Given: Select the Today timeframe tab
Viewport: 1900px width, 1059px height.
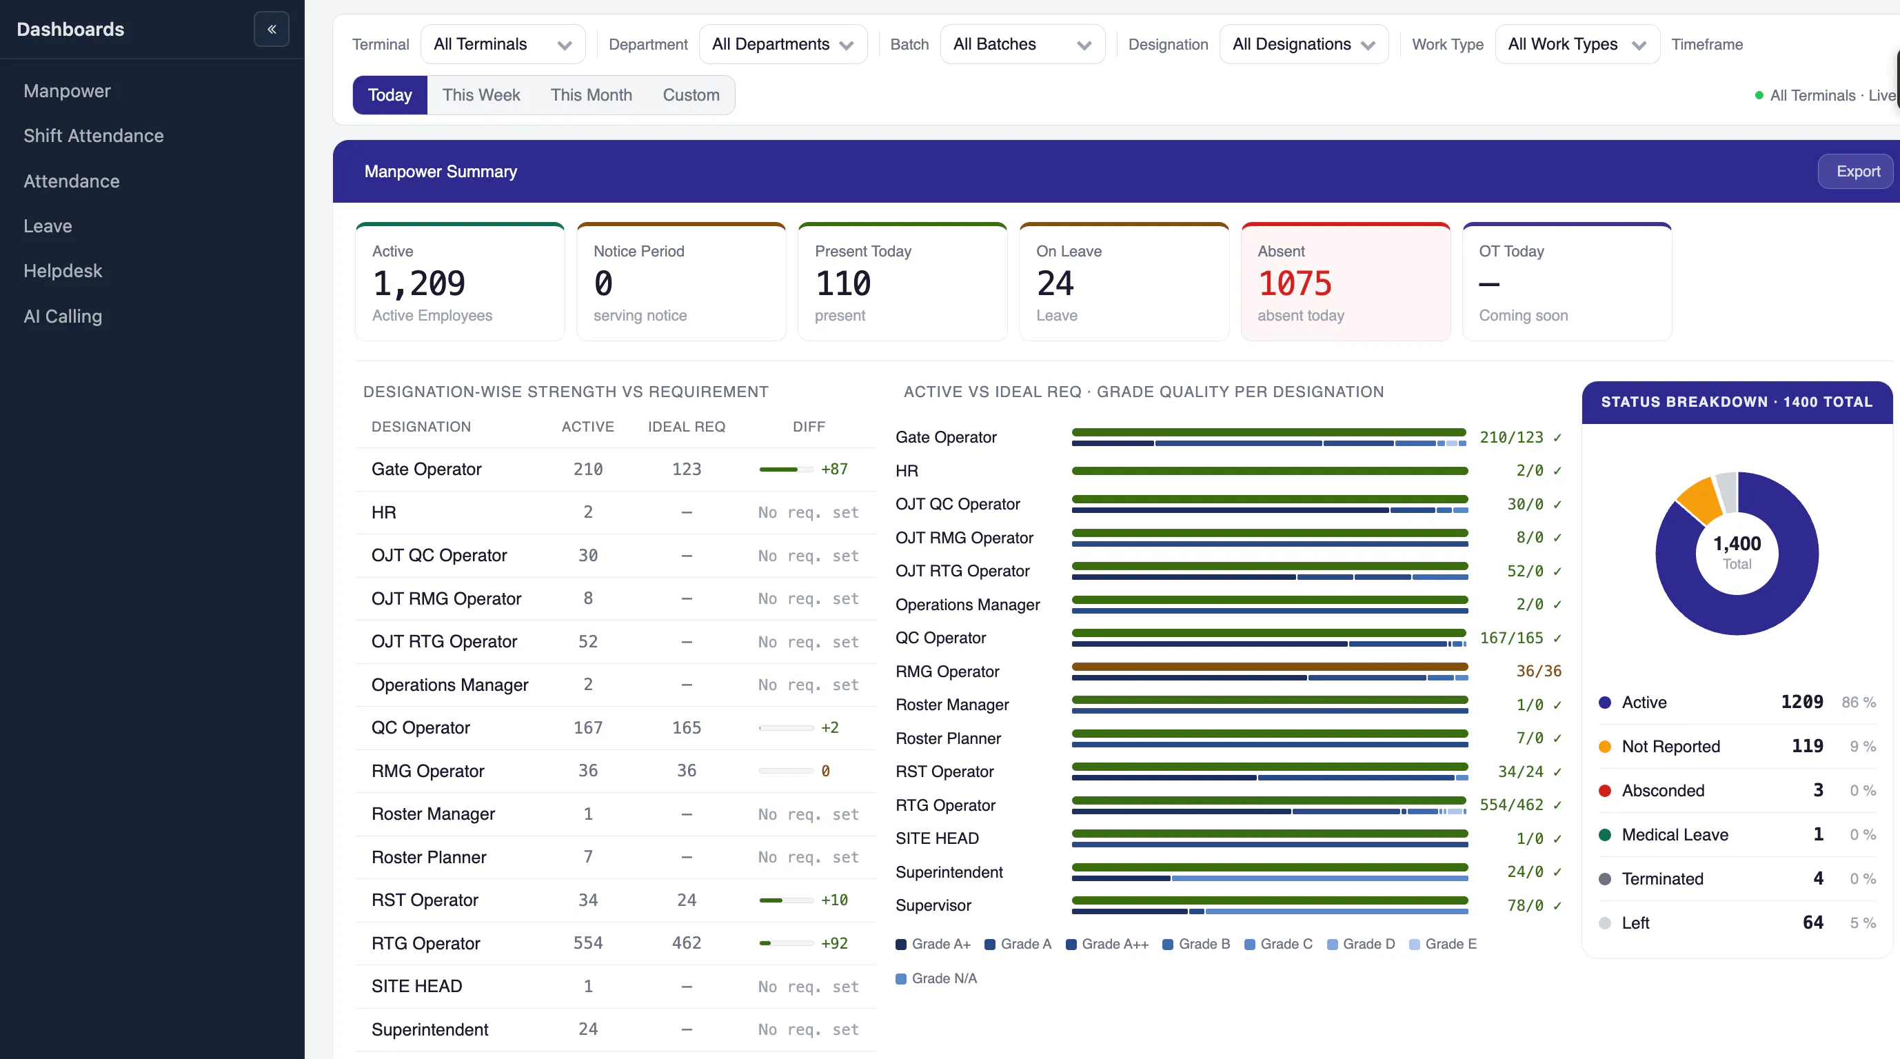Looking at the screenshot, I should 390,95.
